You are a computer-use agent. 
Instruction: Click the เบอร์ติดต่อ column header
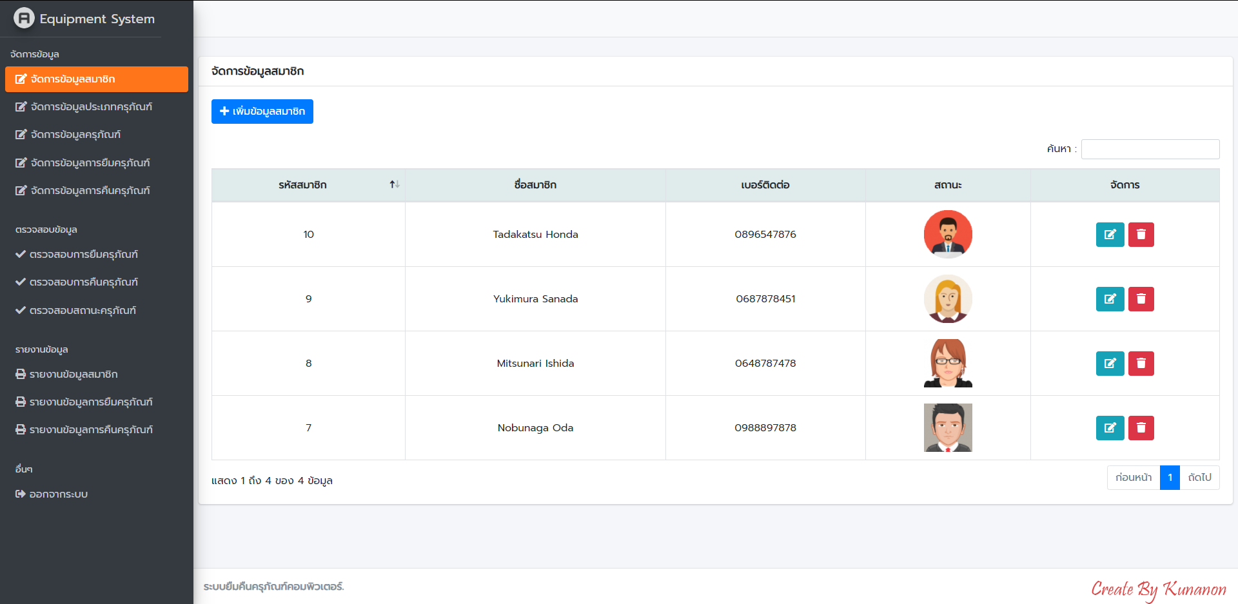pyautogui.click(x=765, y=185)
